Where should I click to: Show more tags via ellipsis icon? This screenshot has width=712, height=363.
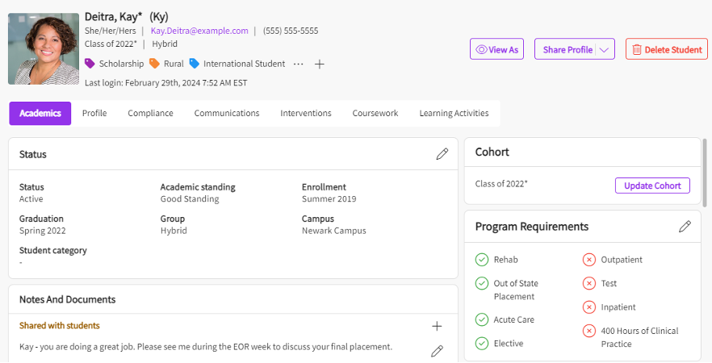coord(299,64)
